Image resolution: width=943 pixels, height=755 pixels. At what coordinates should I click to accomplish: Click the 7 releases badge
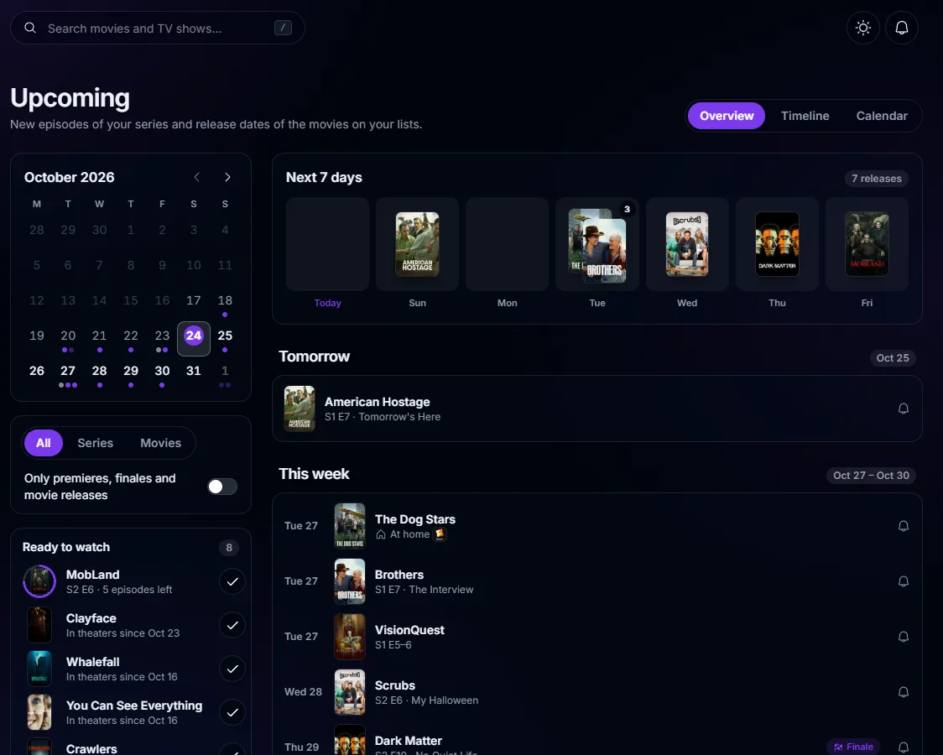(876, 179)
